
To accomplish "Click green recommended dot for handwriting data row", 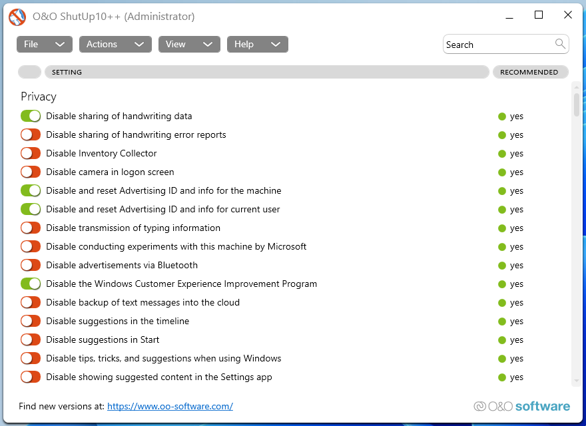I will coord(502,116).
